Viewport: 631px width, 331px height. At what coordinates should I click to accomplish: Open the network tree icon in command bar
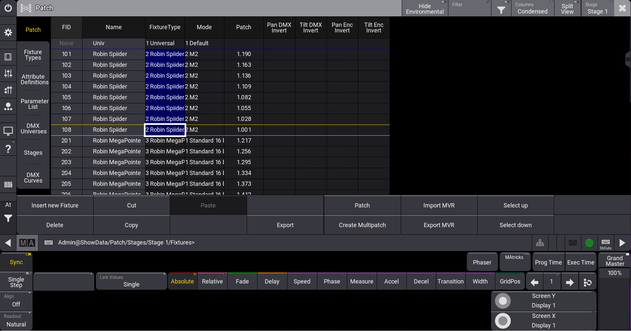540,243
